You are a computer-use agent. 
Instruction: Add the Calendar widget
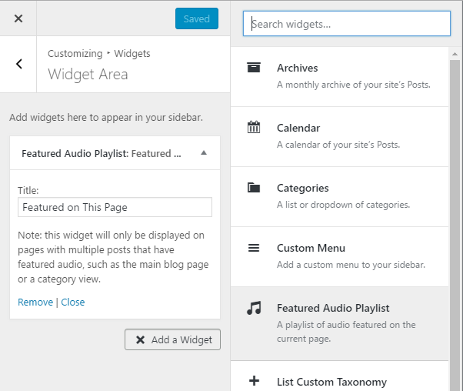(x=340, y=137)
